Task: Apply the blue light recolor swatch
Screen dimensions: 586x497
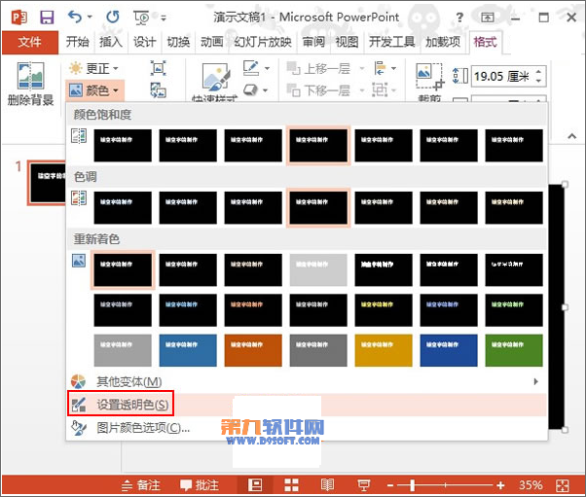Action: pyautogui.click(x=188, y=350)
